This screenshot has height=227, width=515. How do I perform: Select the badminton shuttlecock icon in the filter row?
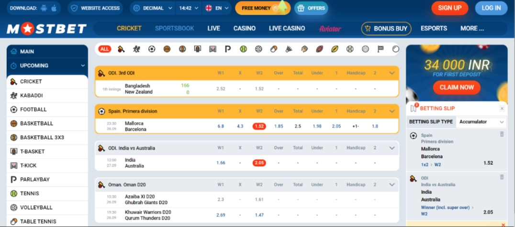(x=289, y=49)
